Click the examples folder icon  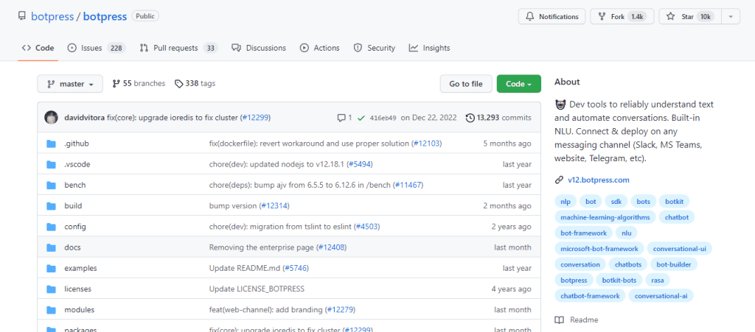coord(52,268)
